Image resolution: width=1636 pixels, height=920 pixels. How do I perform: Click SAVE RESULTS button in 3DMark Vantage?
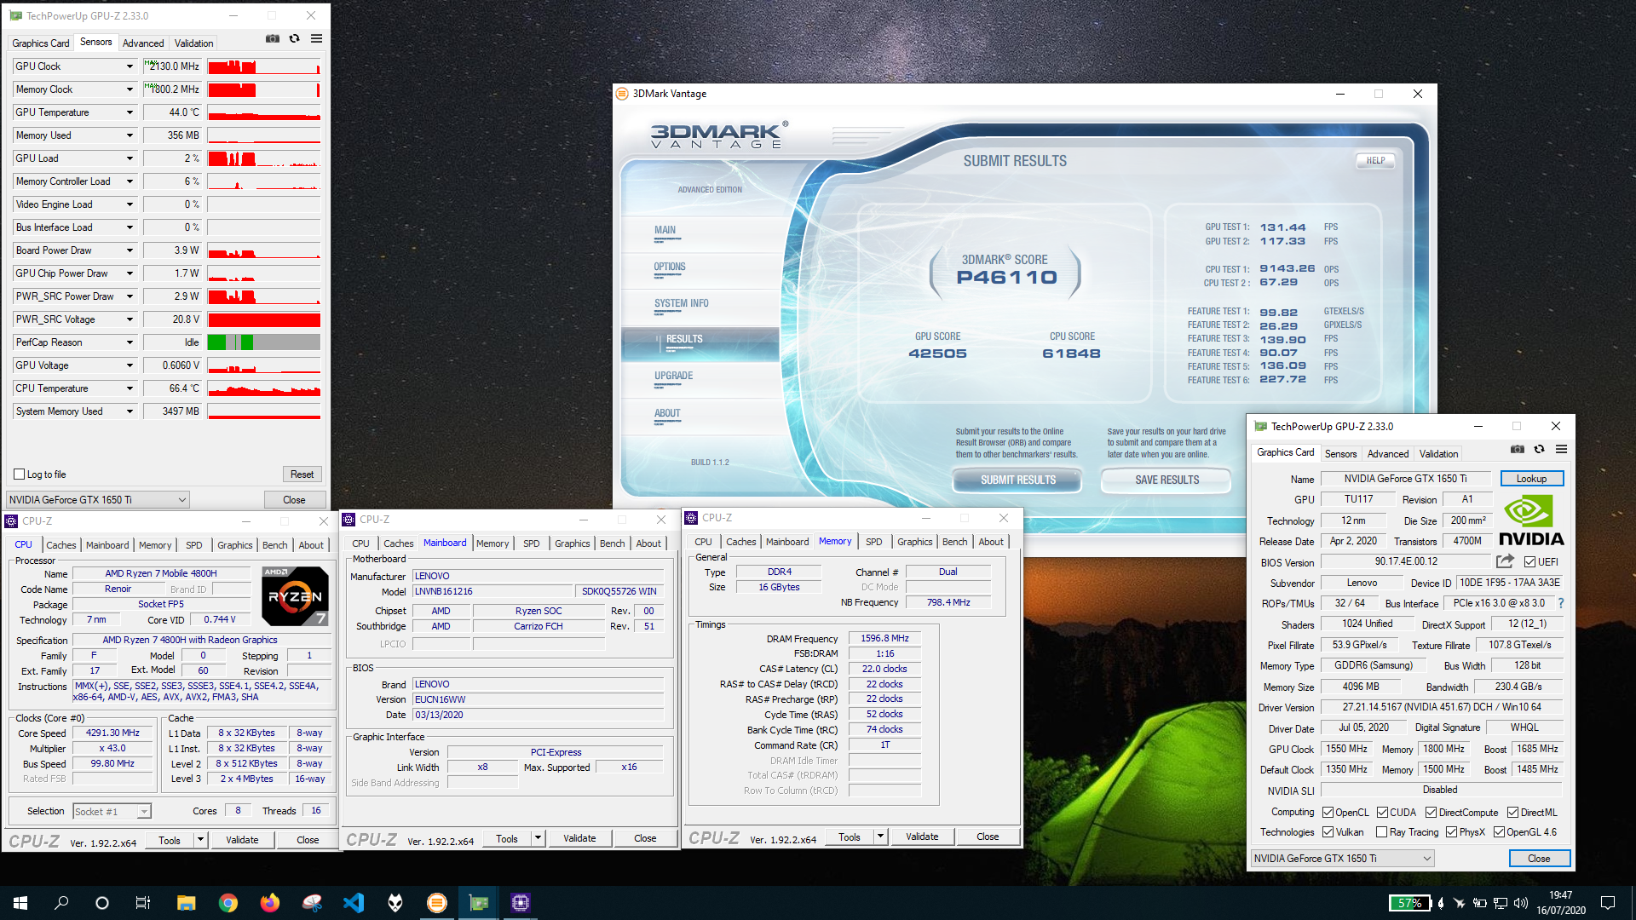coord(1167,480)
